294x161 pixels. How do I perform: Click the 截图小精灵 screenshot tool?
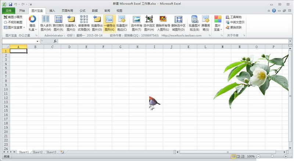(x=13, y=17)
